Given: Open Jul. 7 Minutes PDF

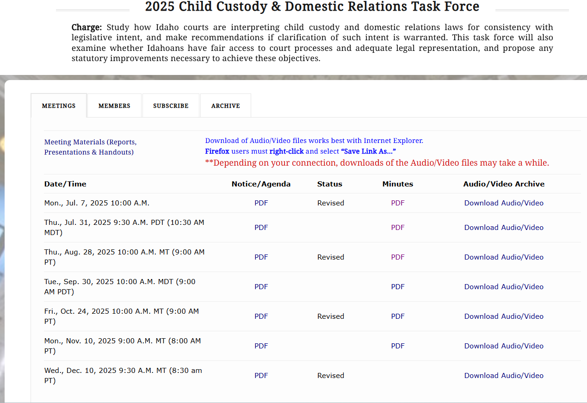Looking at the screenshot, I should [x=398, y=203].
